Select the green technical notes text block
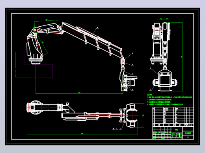Image resolution: width=205 pixels, height=153 pixels. point(170,100)
